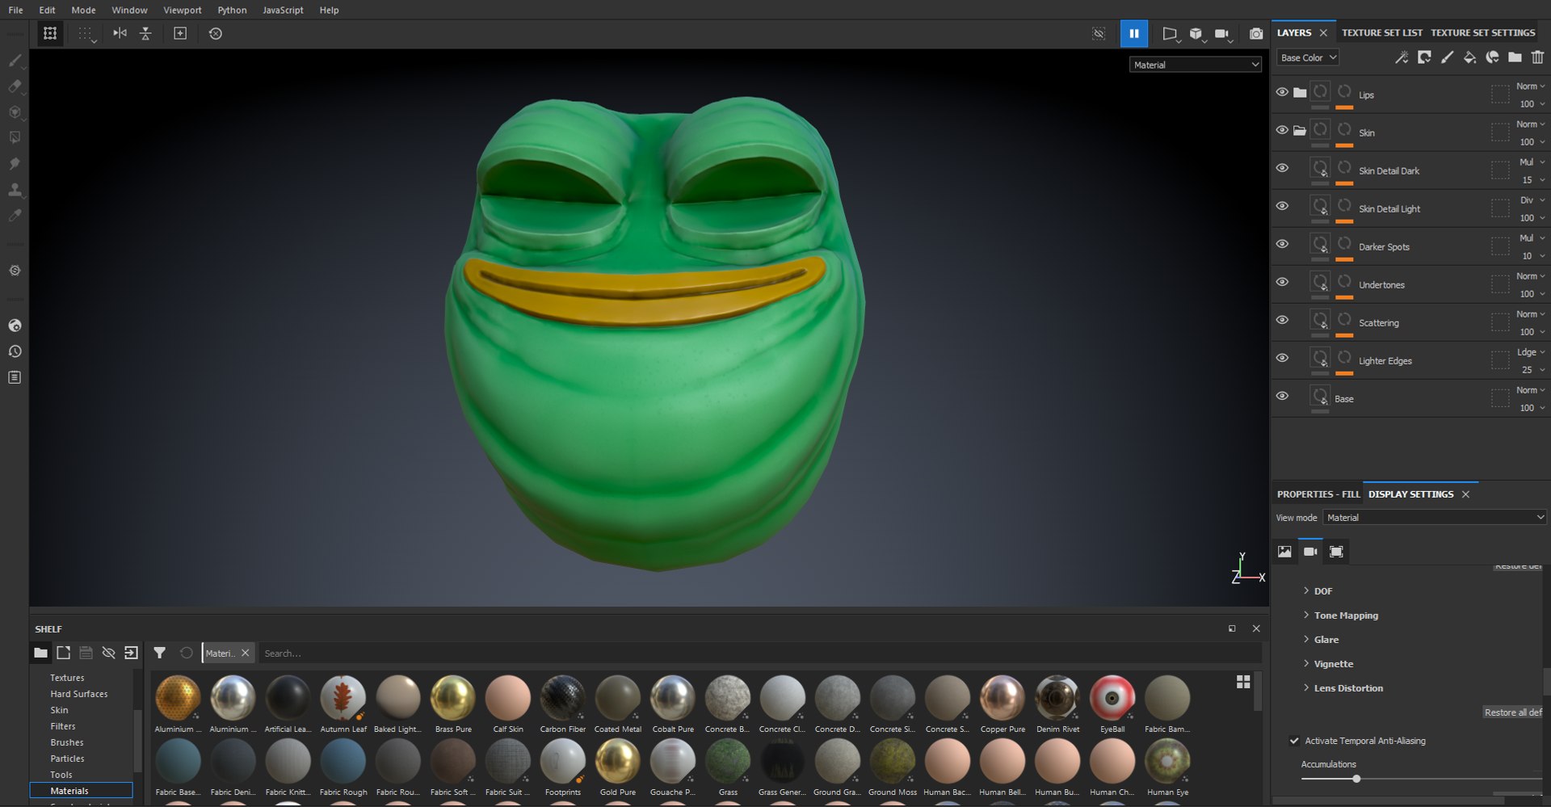Viewport: 1551px width, 807px height.
Task: Switch shelf to grid view icon
Action: (1243, 682)
